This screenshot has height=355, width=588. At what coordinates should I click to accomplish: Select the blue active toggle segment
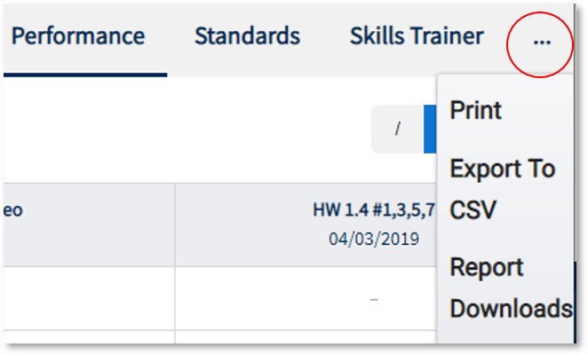click(430, 129)
